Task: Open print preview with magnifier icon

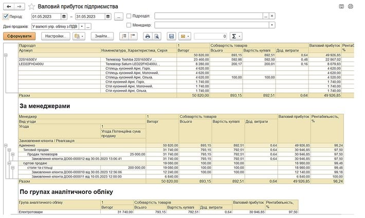Action: [157, 36]
